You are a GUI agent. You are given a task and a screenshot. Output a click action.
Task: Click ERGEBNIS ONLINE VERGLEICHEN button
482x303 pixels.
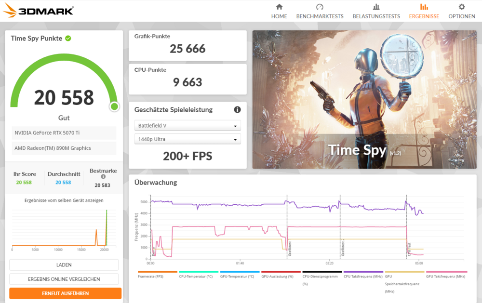click(64, 279)
